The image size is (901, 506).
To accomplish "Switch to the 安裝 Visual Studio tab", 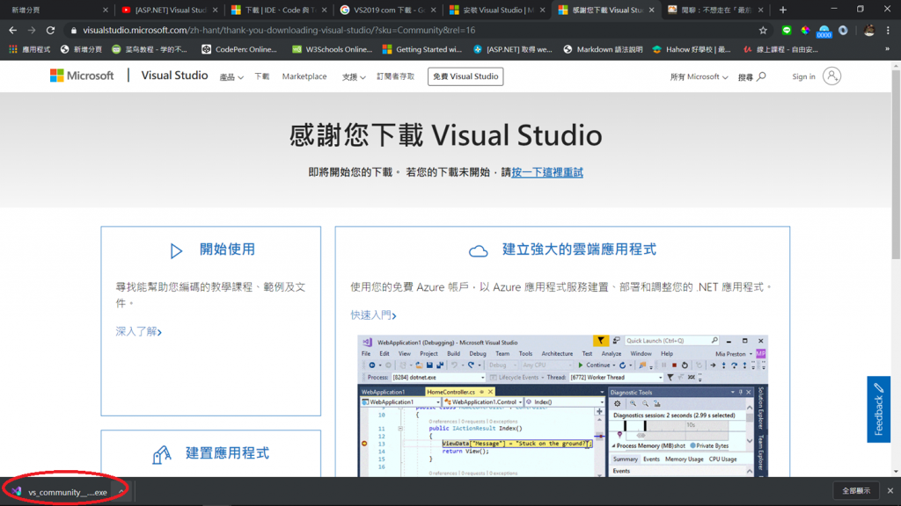I will pos(498,10).
